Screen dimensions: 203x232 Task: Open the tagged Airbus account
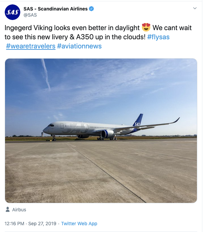pyautogui.click(x=19, y=210)
